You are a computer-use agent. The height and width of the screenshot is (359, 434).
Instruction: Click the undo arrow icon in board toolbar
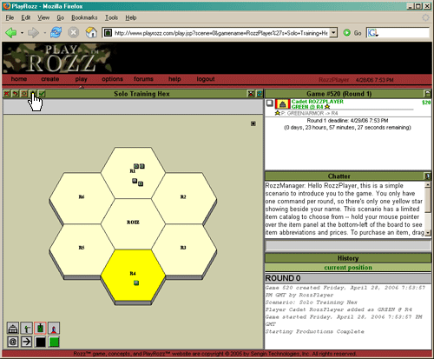16,94
